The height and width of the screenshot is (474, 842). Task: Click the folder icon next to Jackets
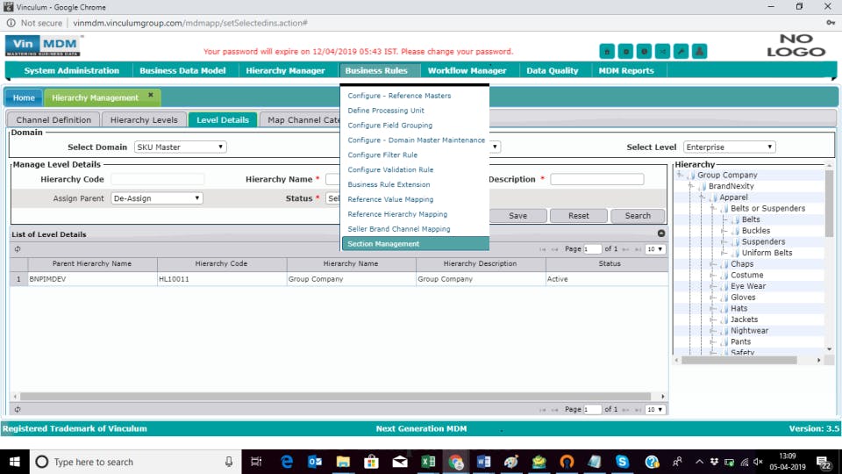pyautogui.click(x=725, y=320)
